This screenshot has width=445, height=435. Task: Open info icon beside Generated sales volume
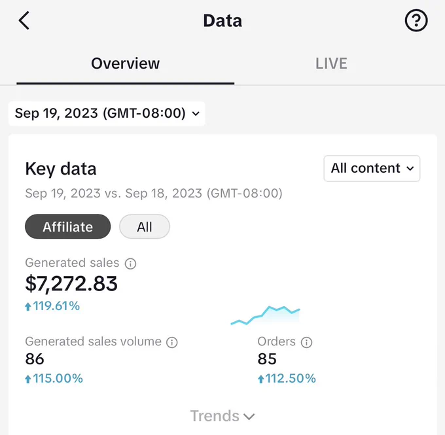point(172,342)
